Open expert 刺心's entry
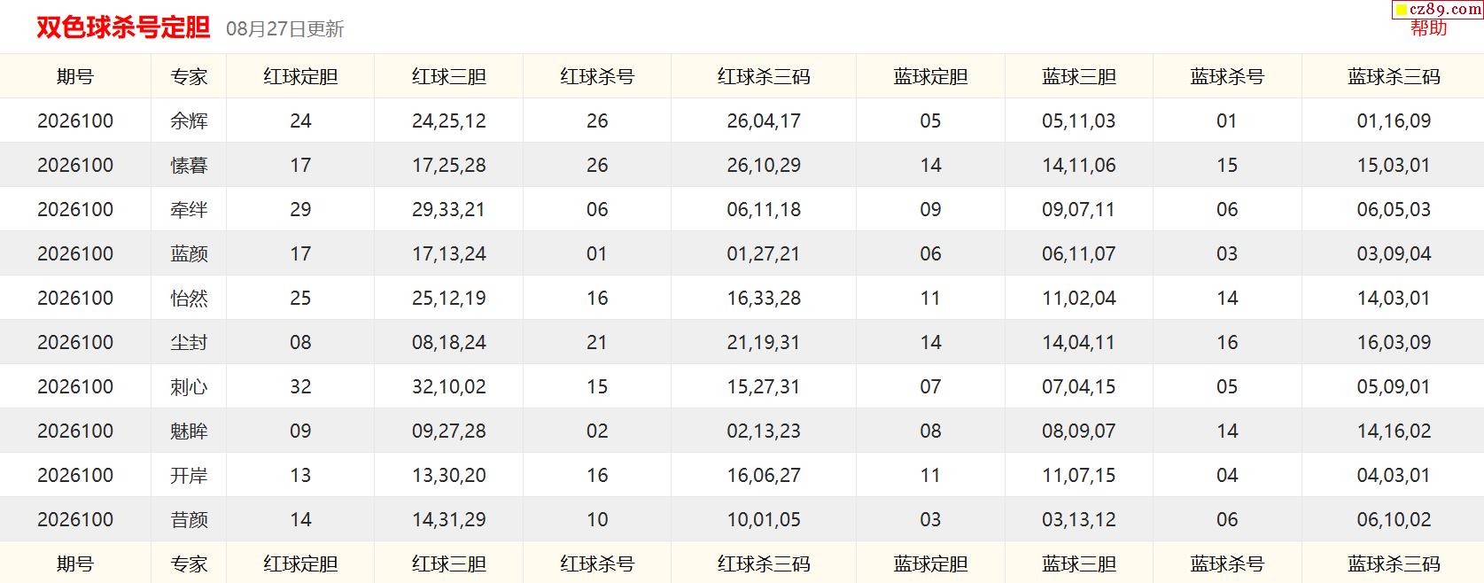The image size is (1484, 583). pos(189,387)
